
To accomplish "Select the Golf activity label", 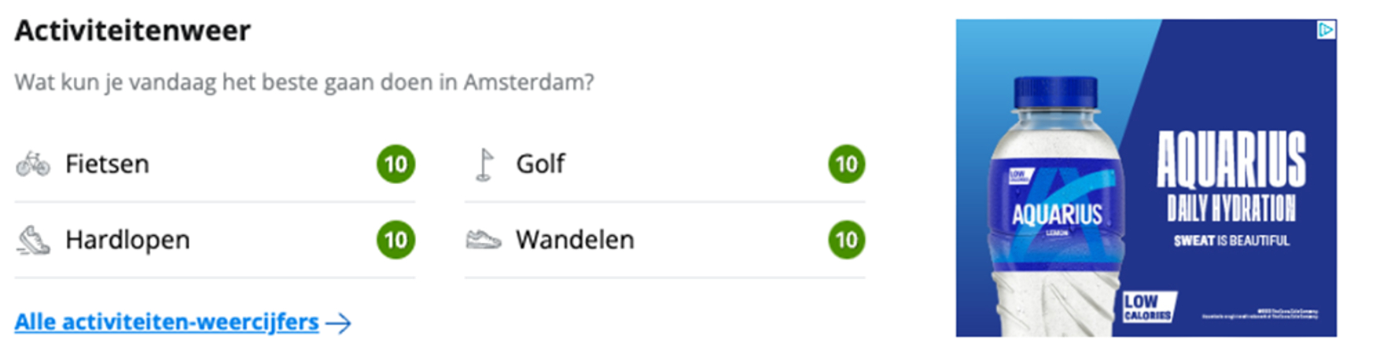I will [540, 164].
